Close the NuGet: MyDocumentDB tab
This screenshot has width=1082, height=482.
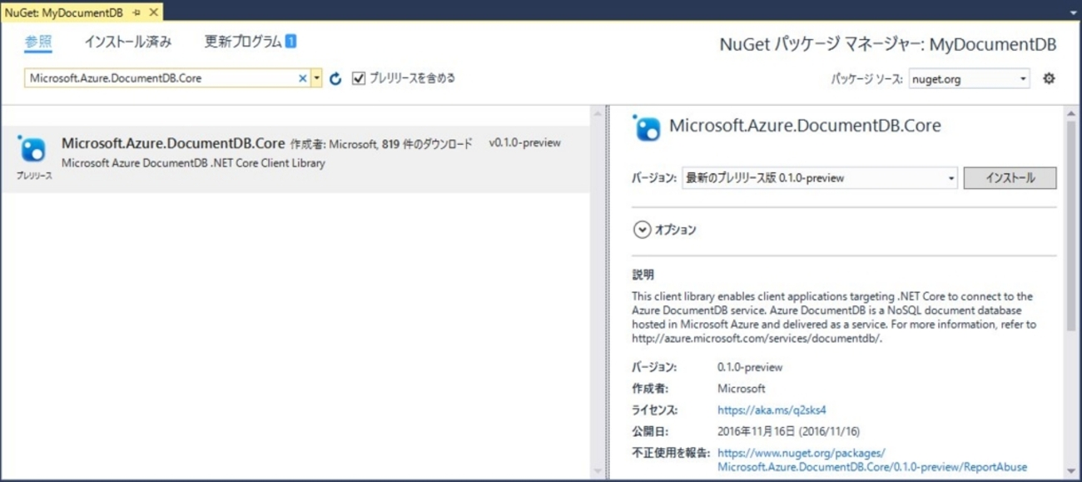click(x=153, y=12)
